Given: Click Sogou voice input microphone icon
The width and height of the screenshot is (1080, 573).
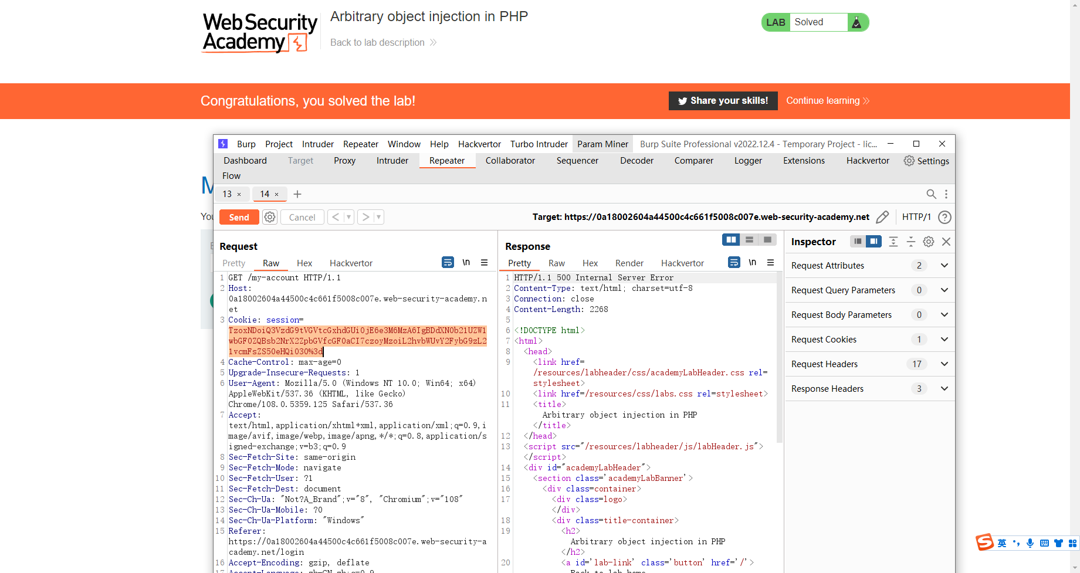Looking at the screenshot, I should coord(1030,543).
